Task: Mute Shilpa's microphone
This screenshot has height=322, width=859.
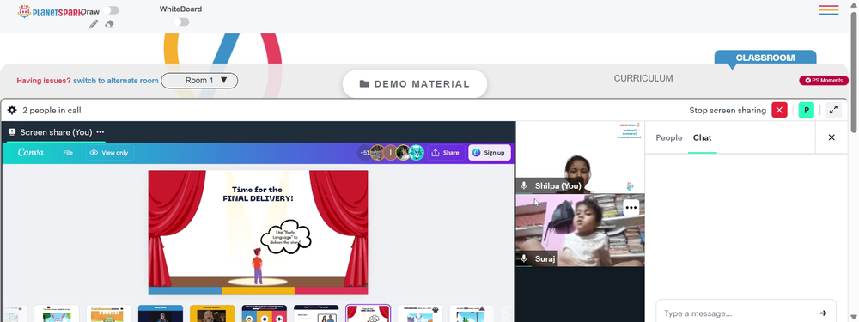Action: 524,185
